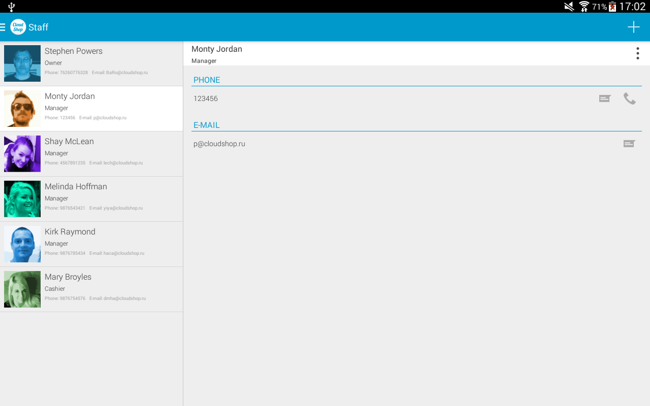Open Shay McLean staff entry
Viewport: 650px width, 406px height.
91,154
